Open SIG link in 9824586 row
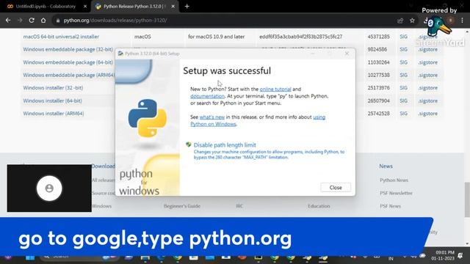The image size is (470, 264). [x=403, y=49]
